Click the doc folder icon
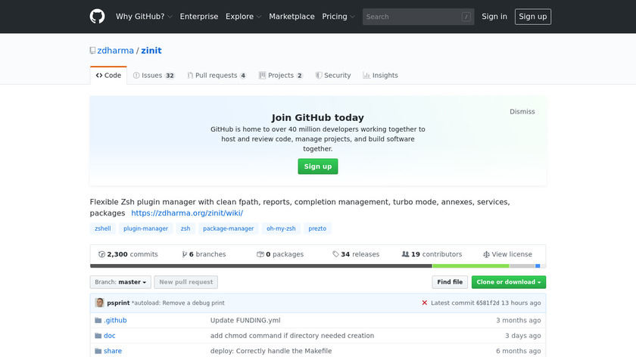Screen dimensions: 636x357 pos(98,336)
